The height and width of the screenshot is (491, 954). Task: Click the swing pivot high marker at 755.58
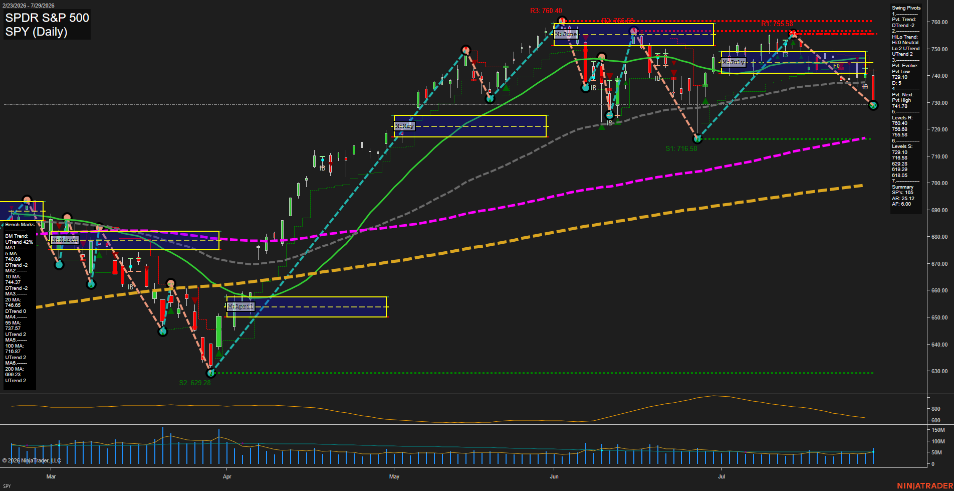coord(793,34)
